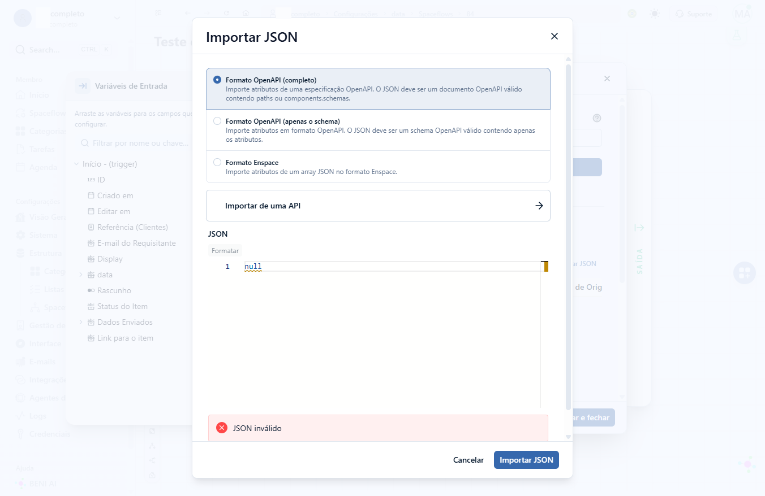Cancel the JSON import
Viewport: 765px width, 496px height.
tap(469, 460)
